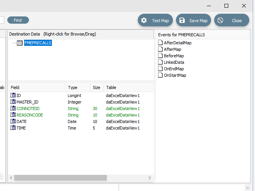This screenshot has height=191, width=255.
Task: Click the Find button
Action: coord(18,20)
